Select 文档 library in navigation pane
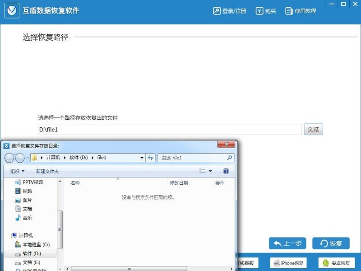This screenshot has height=271, width=361. (x=23, y=209)
